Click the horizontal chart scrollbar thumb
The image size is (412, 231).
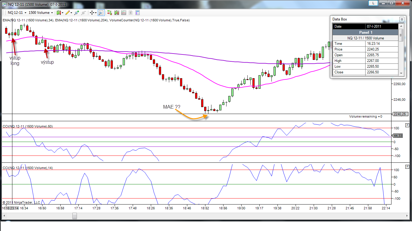(x=74, y=216)
